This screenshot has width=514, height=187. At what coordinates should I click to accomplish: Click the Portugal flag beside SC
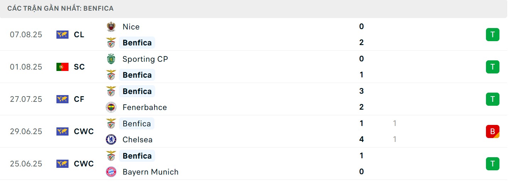62,67
